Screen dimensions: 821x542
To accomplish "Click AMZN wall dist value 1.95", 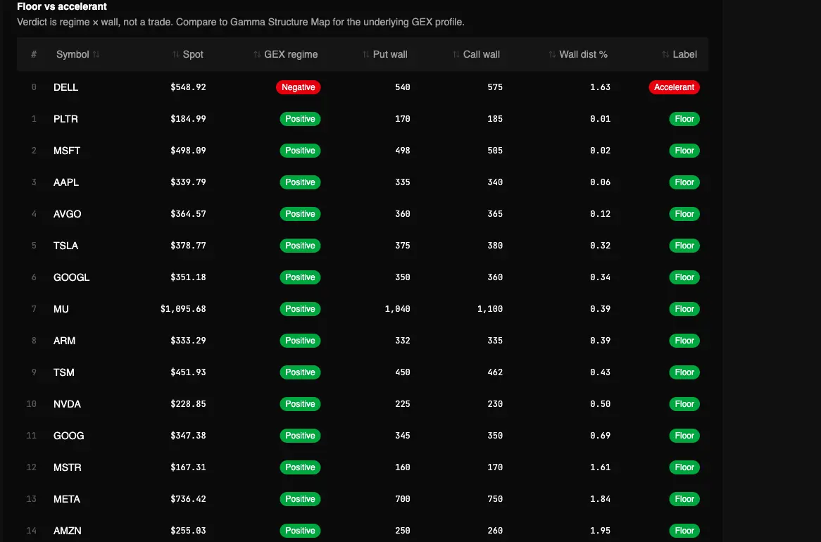I will click(x=600, y=531).
